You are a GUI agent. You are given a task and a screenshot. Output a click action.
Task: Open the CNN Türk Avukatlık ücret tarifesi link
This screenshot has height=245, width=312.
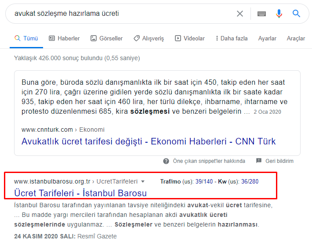(x=149, y=141)
